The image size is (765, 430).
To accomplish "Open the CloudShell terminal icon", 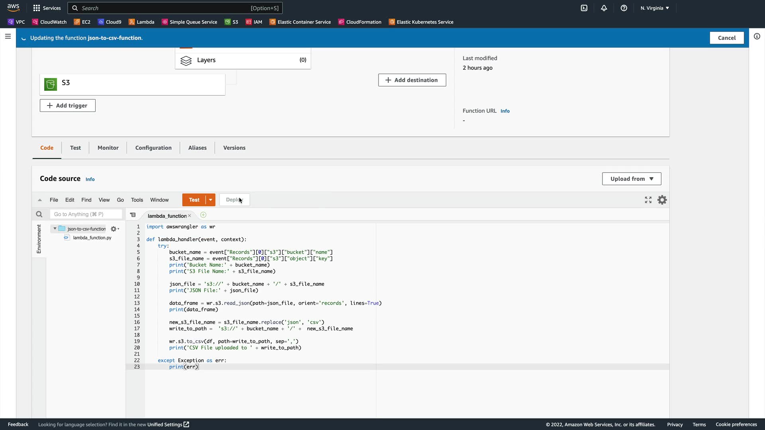I will click(x=584, y=8).
